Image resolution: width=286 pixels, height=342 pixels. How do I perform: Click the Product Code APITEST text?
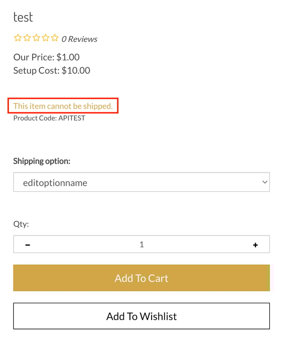[x=49, y=118]
